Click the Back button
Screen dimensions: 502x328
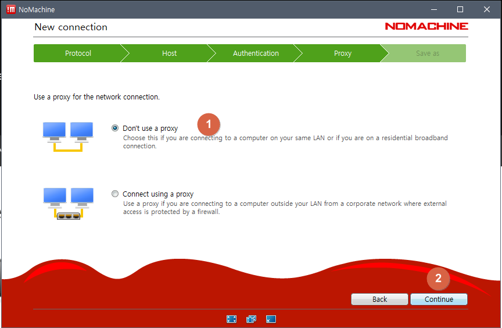pos(379,299)
